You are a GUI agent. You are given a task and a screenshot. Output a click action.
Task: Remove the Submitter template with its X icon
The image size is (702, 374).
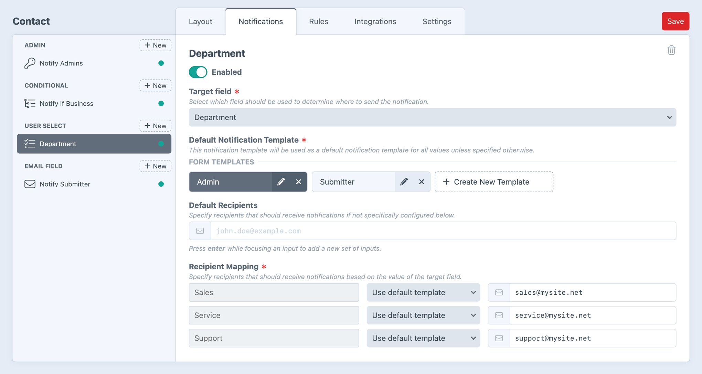tap(421, 182)
